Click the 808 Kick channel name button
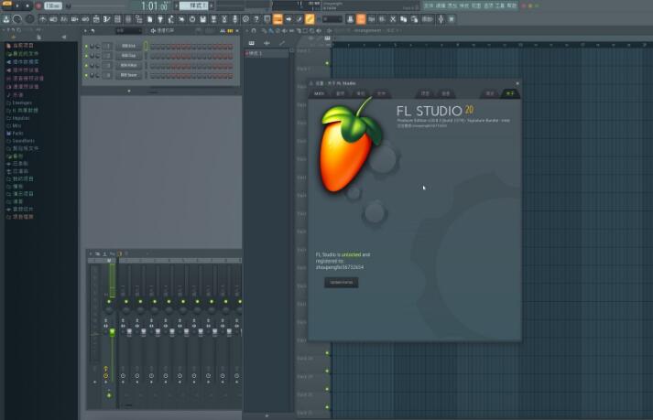This screenshot has width=653, height=420. click(x=128, y=46)
